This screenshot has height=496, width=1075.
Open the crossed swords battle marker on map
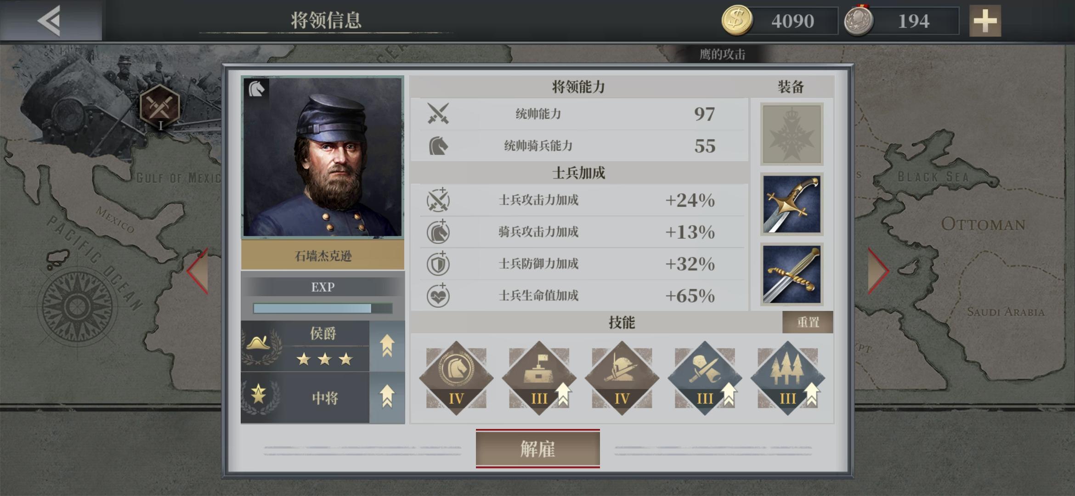[x=159, y=107]
